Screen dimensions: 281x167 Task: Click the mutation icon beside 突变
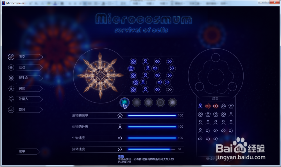point(11,88)
